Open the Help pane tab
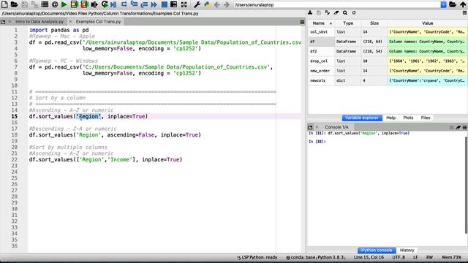Screen dimensions: 468x263 tap(390, 118)
